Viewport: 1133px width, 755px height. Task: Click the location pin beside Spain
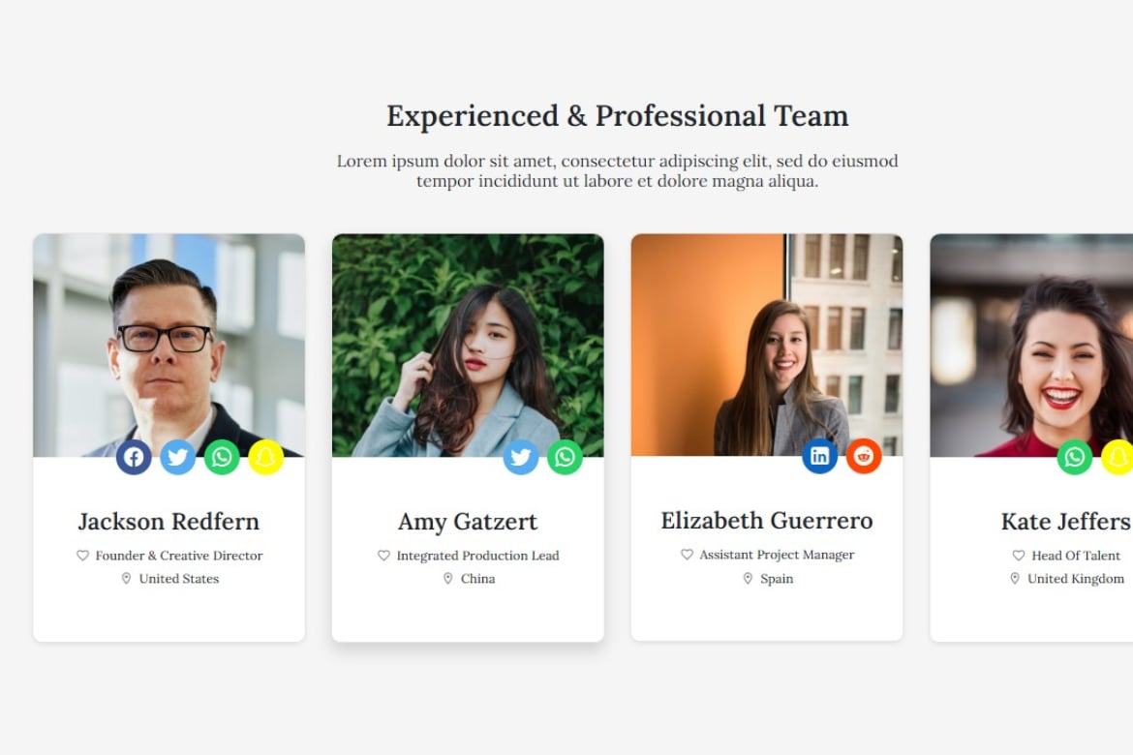748,578
